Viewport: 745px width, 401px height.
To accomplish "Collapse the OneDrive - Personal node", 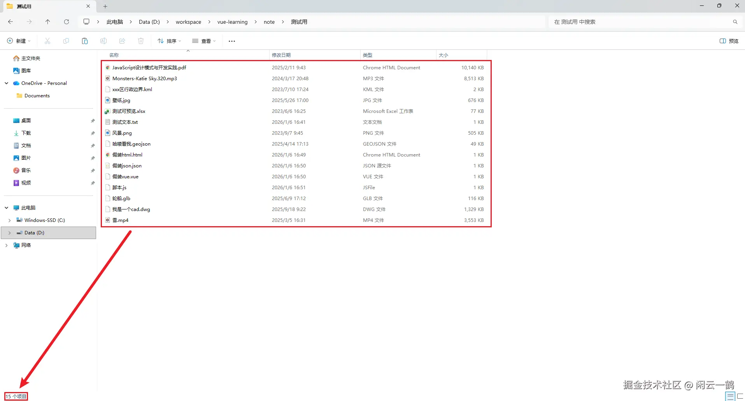I will coord(7,83).
